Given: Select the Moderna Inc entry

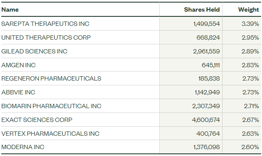Looking at the screenshot, I should 23,147.
